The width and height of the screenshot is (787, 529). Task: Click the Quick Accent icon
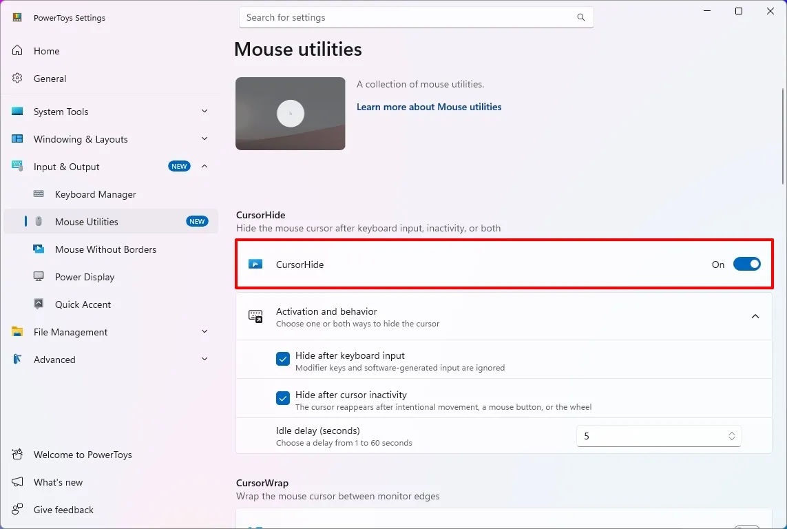tap(39, 304)
